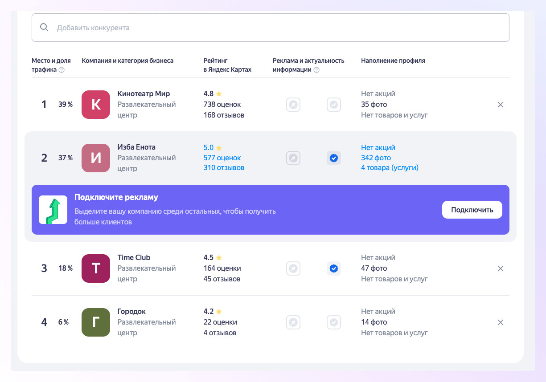Click '164 оценки' text
The image size is (546, 382).
tap(222, 268)
